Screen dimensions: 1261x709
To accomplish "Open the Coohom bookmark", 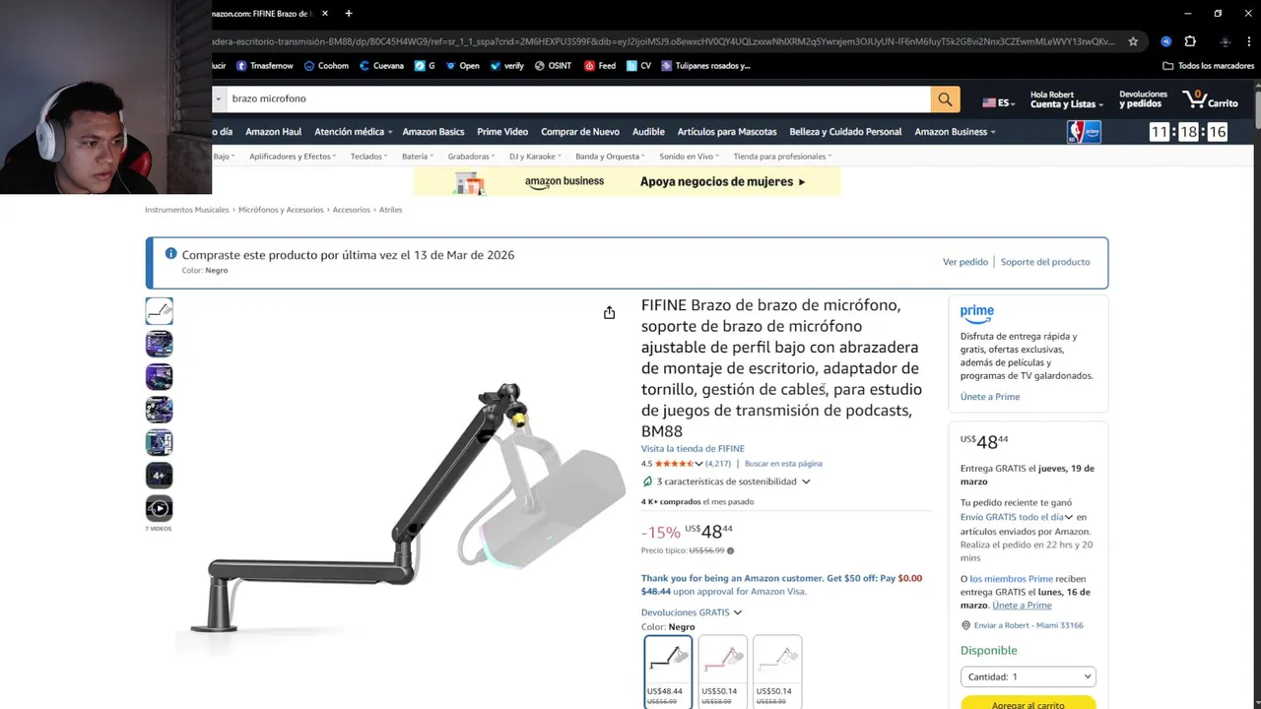I will pyautogui.click(x=326, y=66).
